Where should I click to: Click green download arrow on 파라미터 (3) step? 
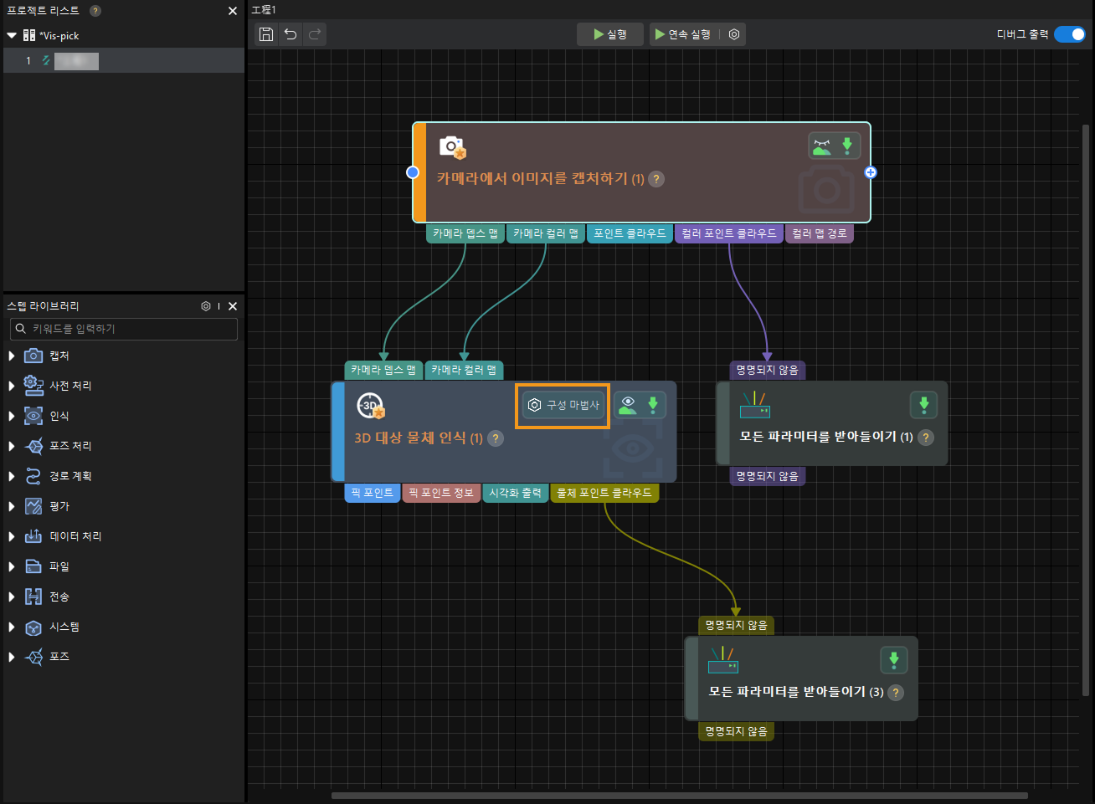[x=894, y=660]
